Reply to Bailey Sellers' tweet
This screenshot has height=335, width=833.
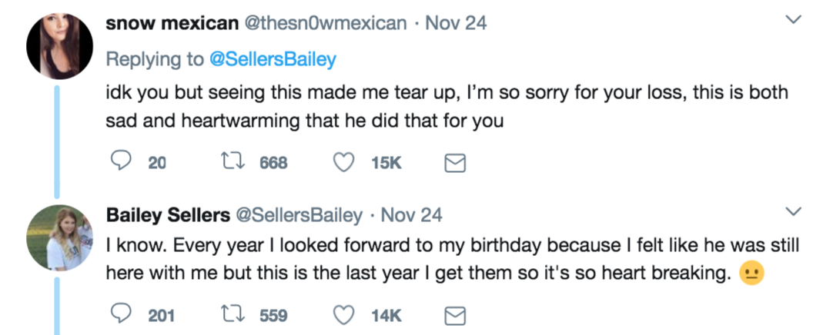coord(122,315)
